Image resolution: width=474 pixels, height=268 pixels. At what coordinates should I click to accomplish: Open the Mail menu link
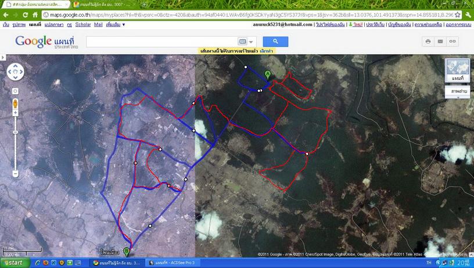tap(98, 25)
